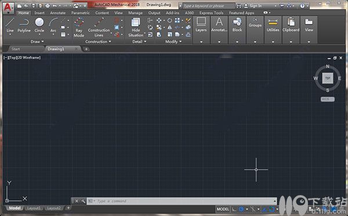Click the Open file icon in quick access toolbar
This screenshot has width=348, height=216.
(x=27, y=6)
